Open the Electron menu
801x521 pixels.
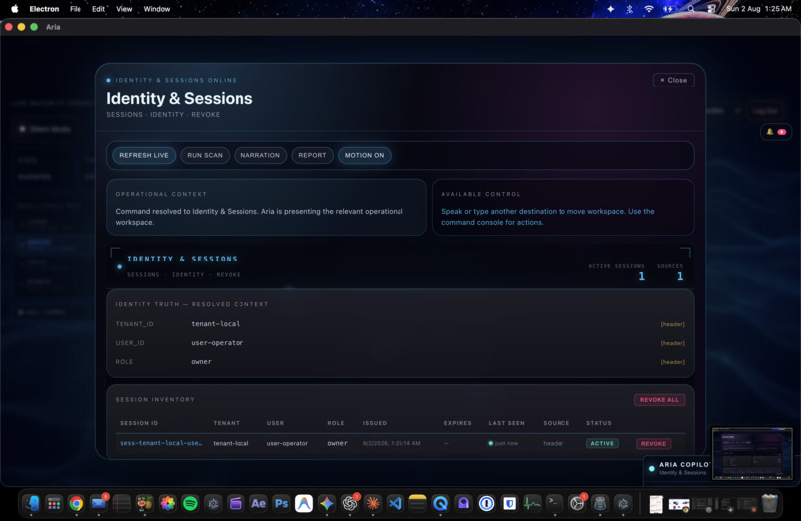point(44,9)
